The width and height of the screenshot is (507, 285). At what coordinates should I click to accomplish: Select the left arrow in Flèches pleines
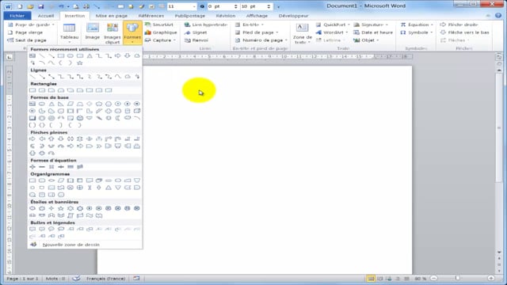pyautogui.click(x=42, y=139)
